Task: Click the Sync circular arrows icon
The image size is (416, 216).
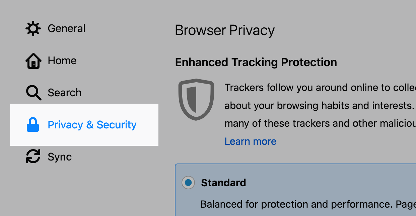Action: [33, 157]
